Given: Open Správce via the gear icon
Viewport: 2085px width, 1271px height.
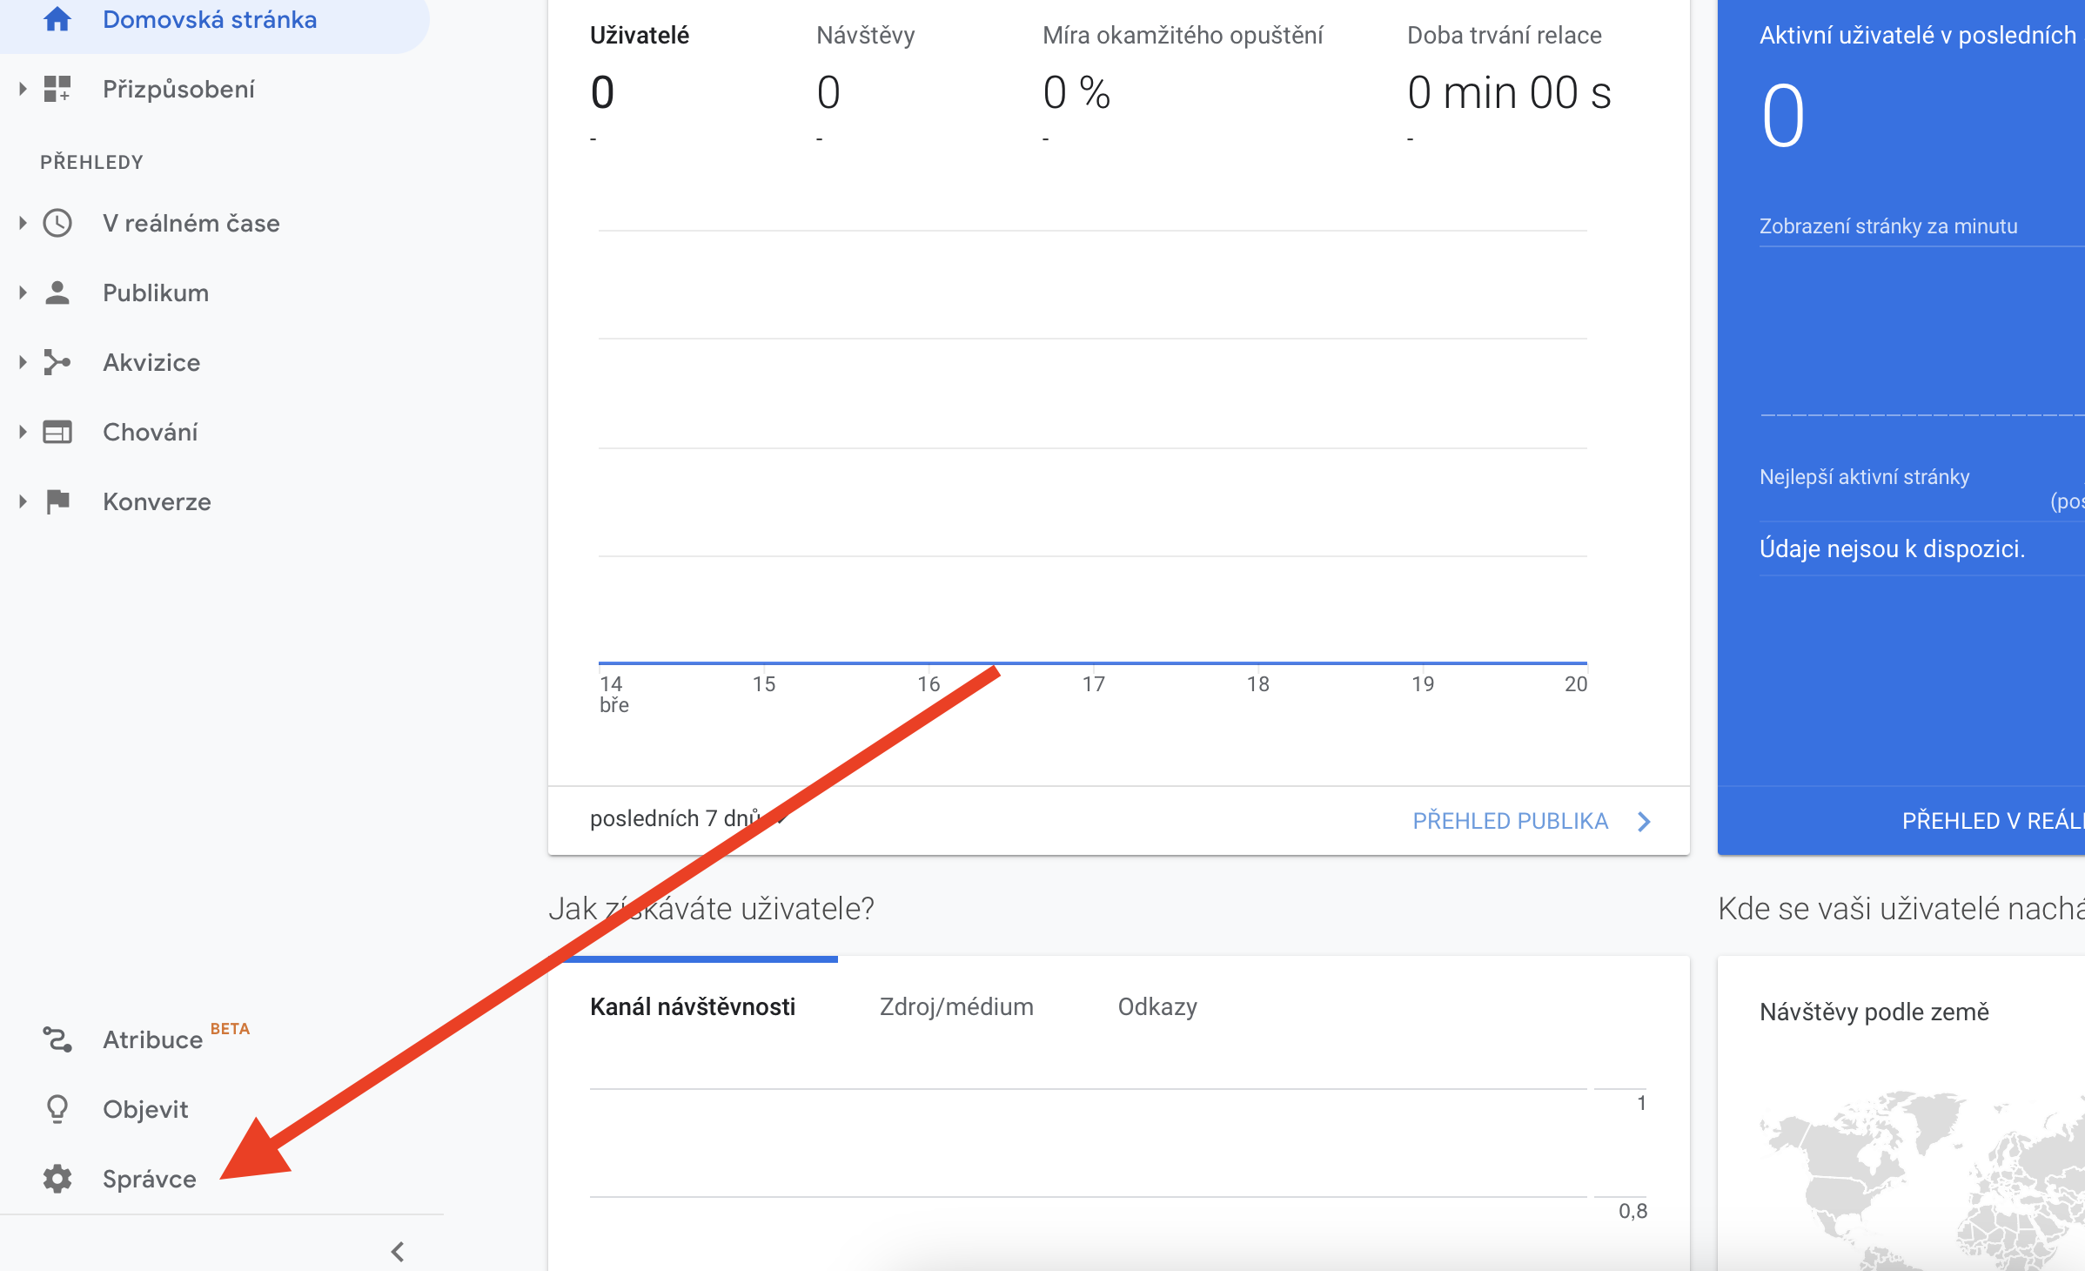Looking at the screenshot, I should 57,1179.
